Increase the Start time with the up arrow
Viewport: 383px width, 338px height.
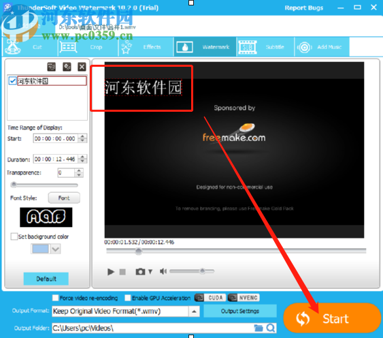[82, 136]
